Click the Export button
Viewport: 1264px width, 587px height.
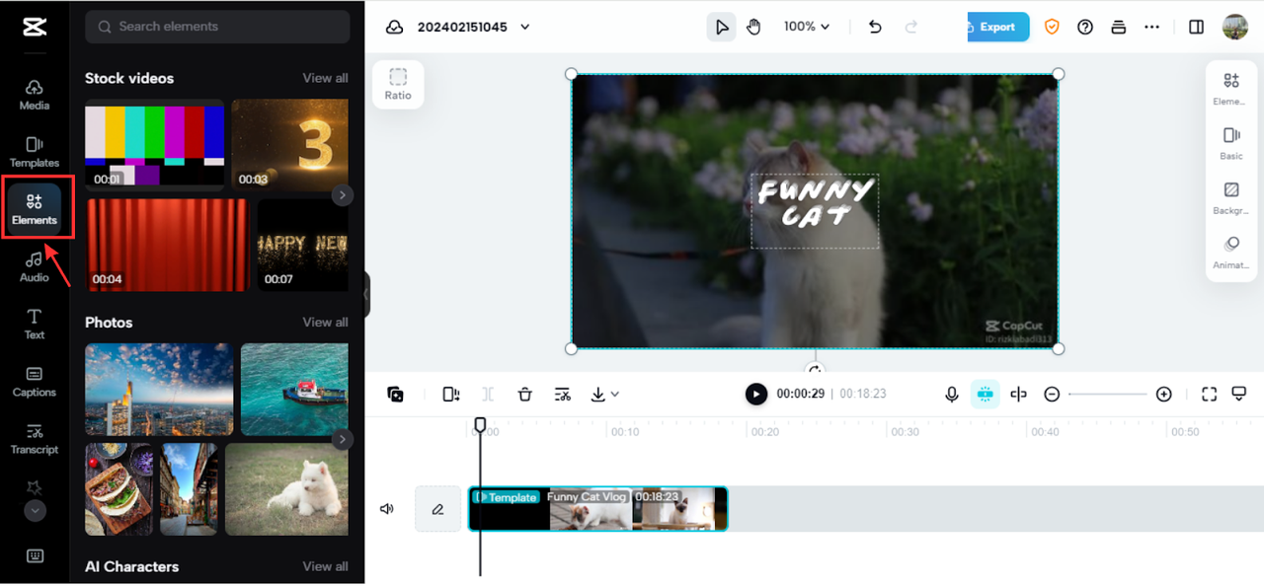[x=997, y=27]
